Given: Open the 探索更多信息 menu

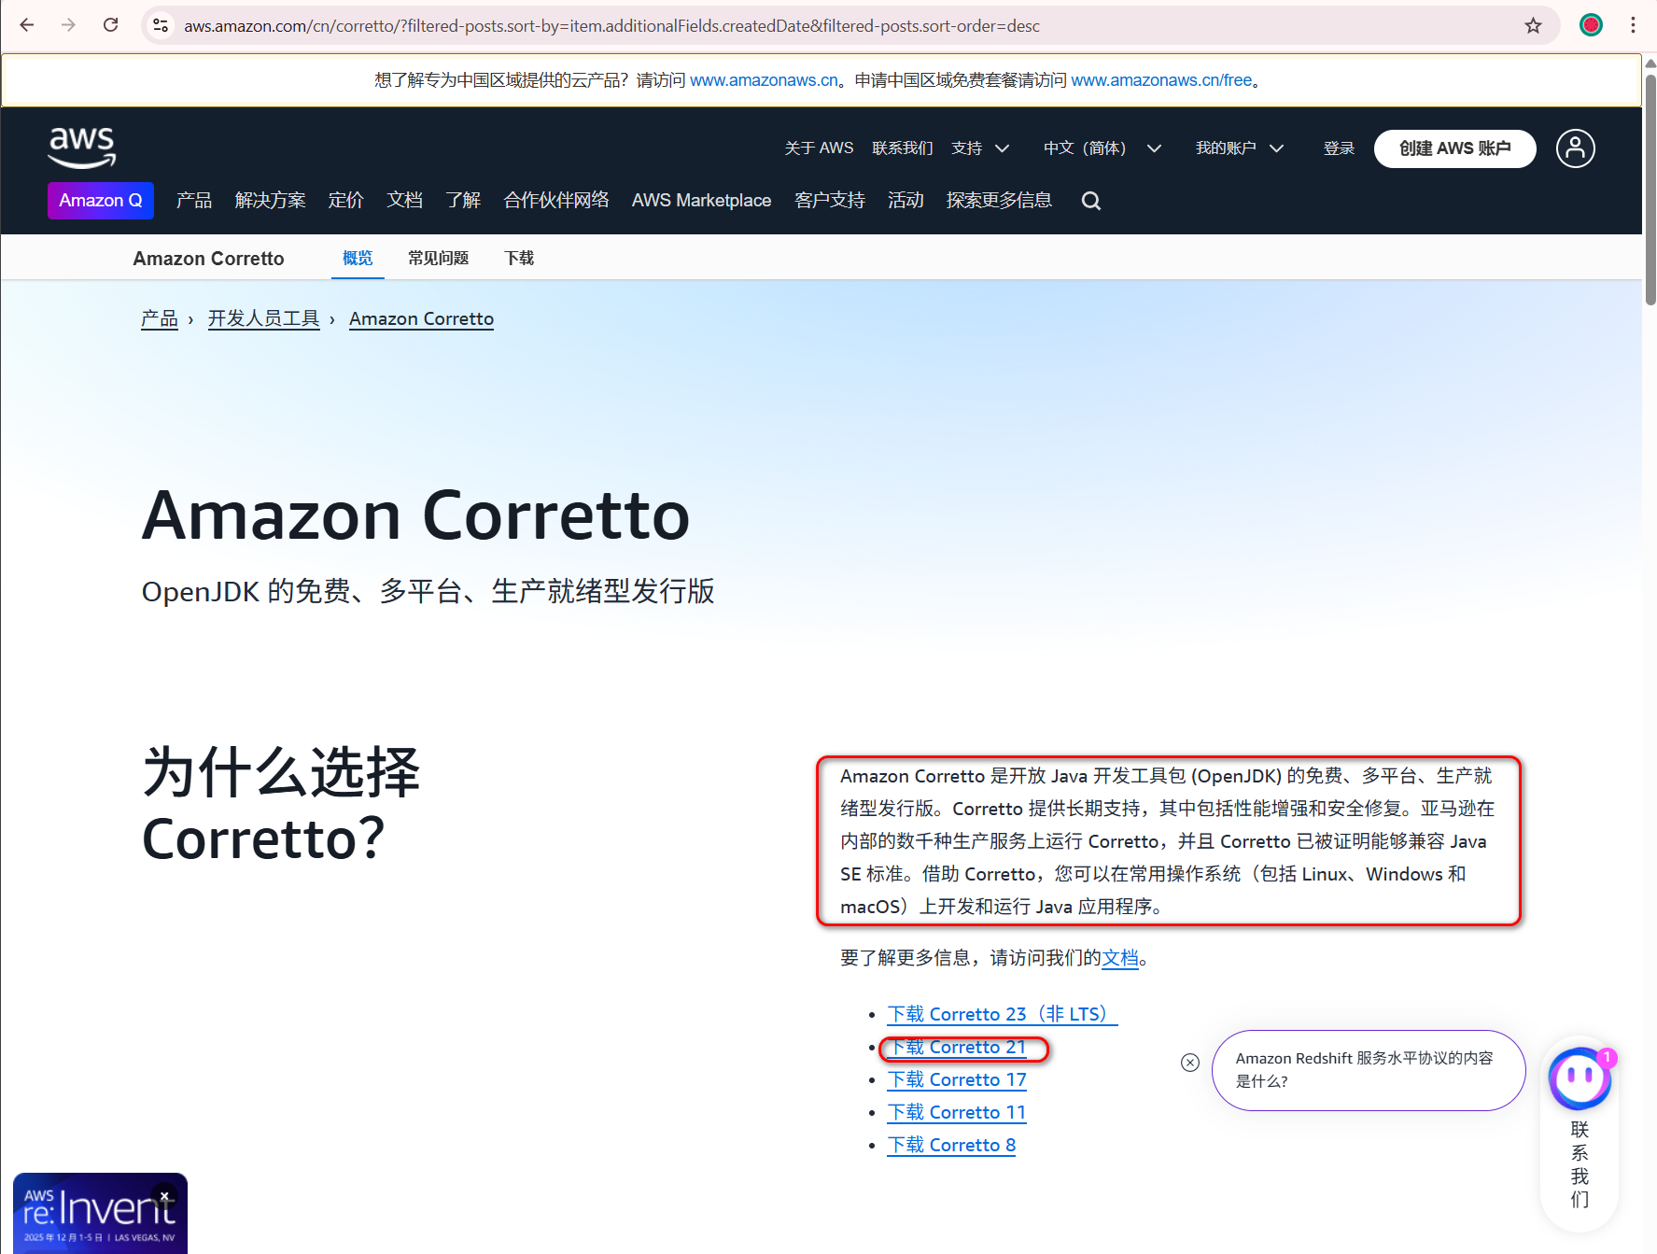Looking at the screenshot, I should (x=999, y=201).
